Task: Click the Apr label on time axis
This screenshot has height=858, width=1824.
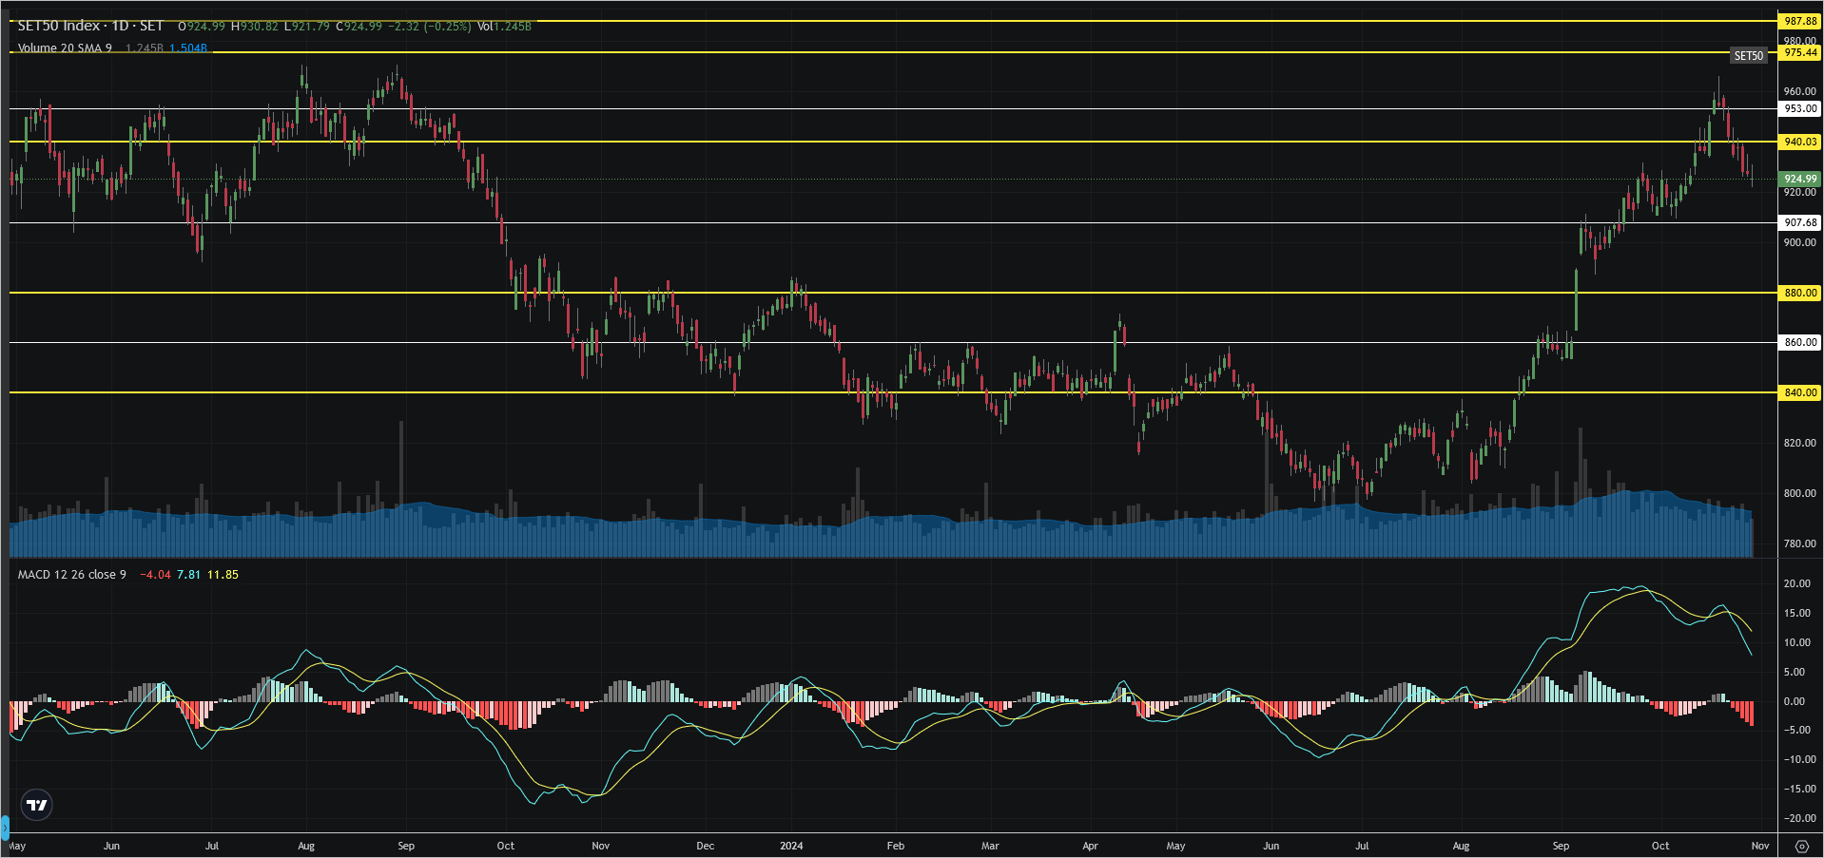Action: 1090,846
